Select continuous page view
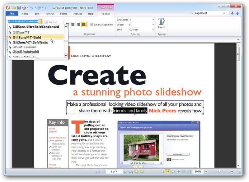 (167, 171)
